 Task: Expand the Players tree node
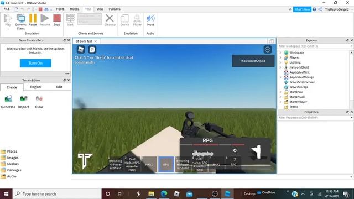pyautogui.click(x=280, y=57)
